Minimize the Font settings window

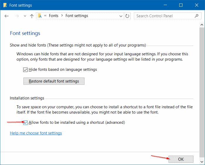pos(165,5)
